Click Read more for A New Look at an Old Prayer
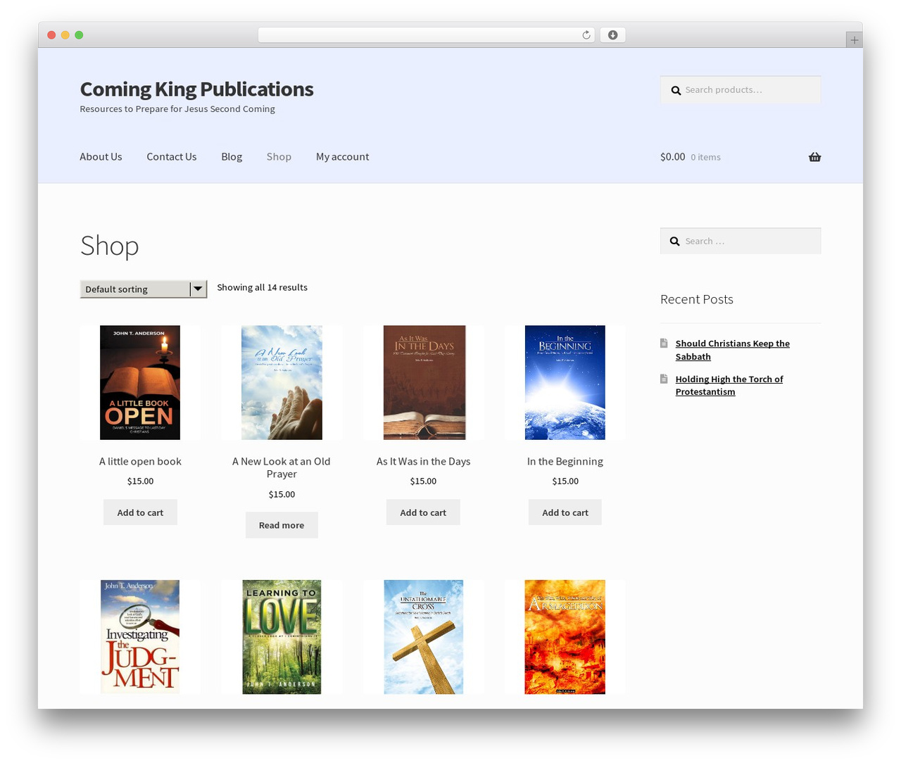901x763 pixels. 282,525
